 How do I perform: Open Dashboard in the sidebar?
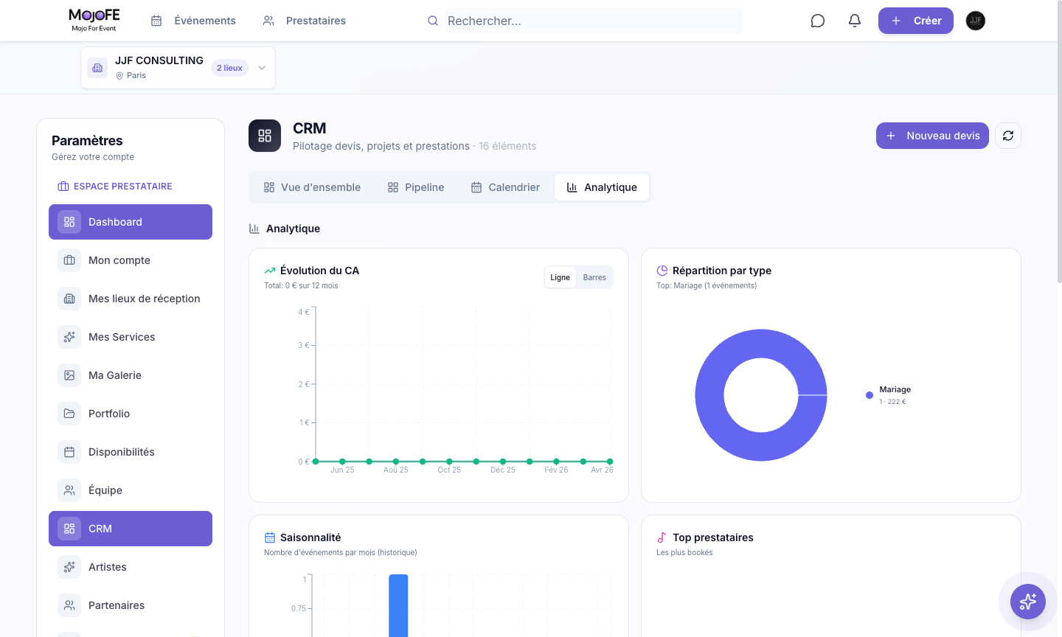click(131, 222)
